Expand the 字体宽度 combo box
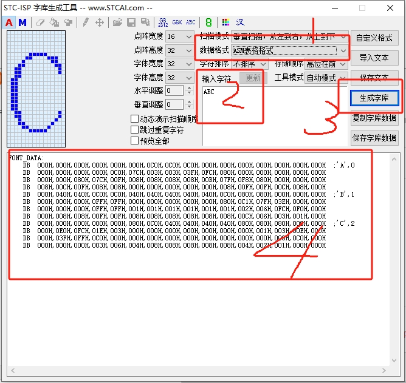 tap(180, 64)
